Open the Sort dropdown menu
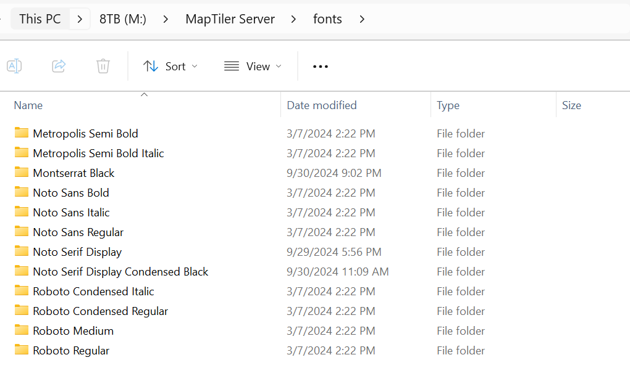 pyautogui.click(x=170, y=67)
